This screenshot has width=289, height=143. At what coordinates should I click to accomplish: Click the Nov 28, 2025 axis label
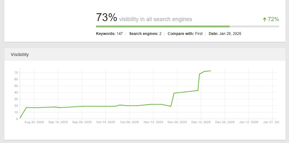177,122
